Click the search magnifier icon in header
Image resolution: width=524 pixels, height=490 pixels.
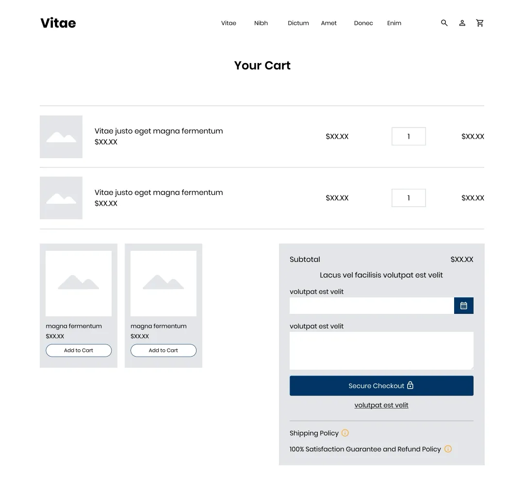point(444,23)
